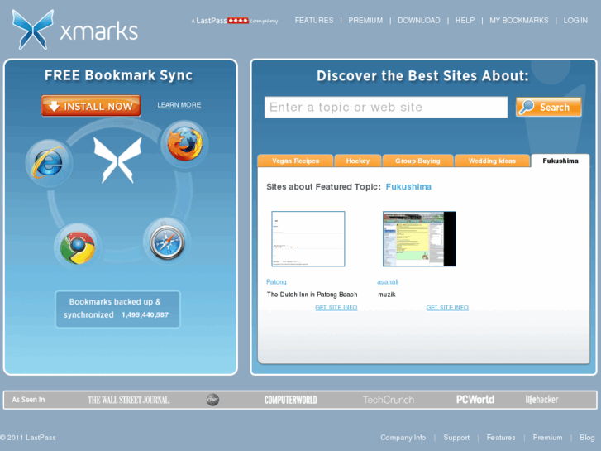Click Premium footer link

tap(547, 438)
